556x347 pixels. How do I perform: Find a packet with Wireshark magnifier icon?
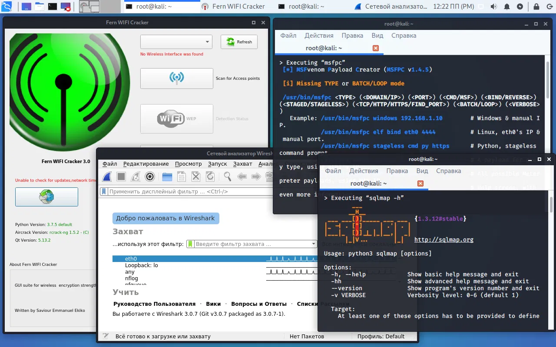pos(227,177)
